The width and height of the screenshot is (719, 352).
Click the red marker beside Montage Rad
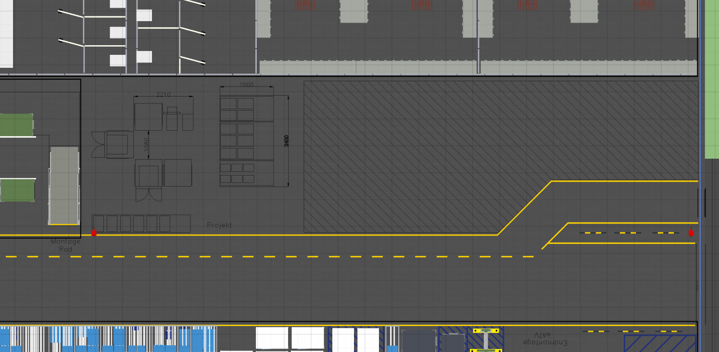pos(94,233)
